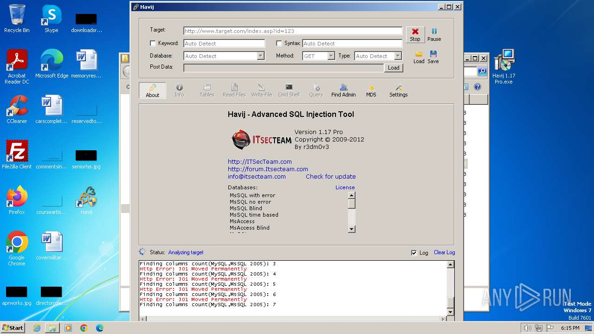Open the memoryres Word document icon
Screen dimensions: 594x334
86,64
